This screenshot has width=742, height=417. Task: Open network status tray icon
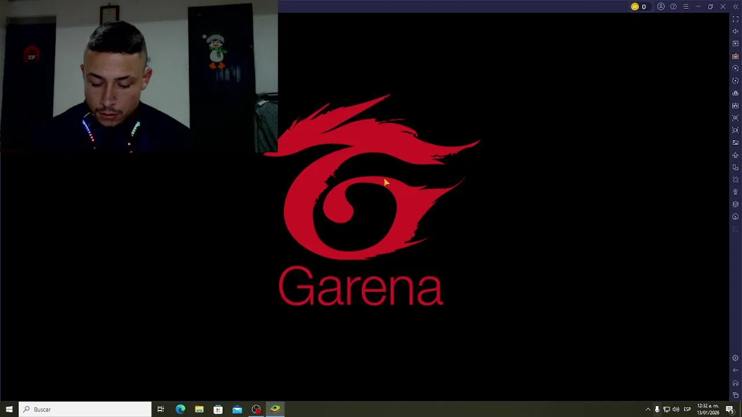point(667,409)
